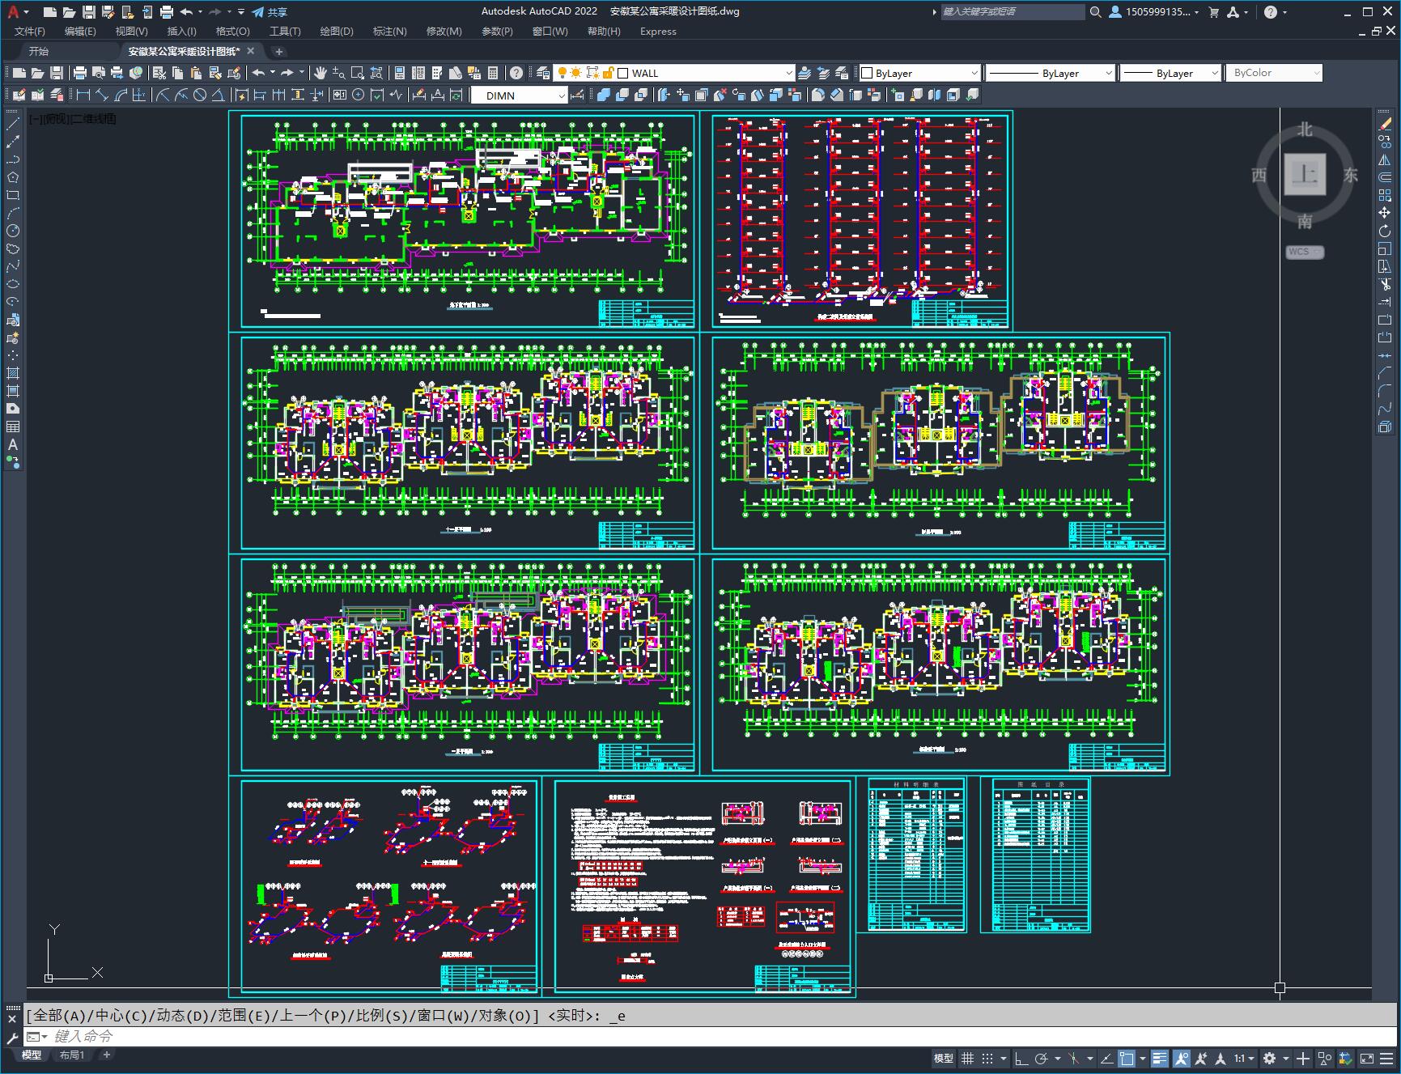This screenshot has height=1074, width=1401.
Task: Click the help search keyword field
Action: coord(1012,12)
